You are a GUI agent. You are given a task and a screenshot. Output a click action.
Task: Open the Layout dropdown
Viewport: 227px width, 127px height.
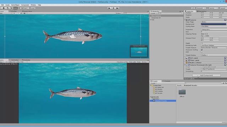point(223,8)
